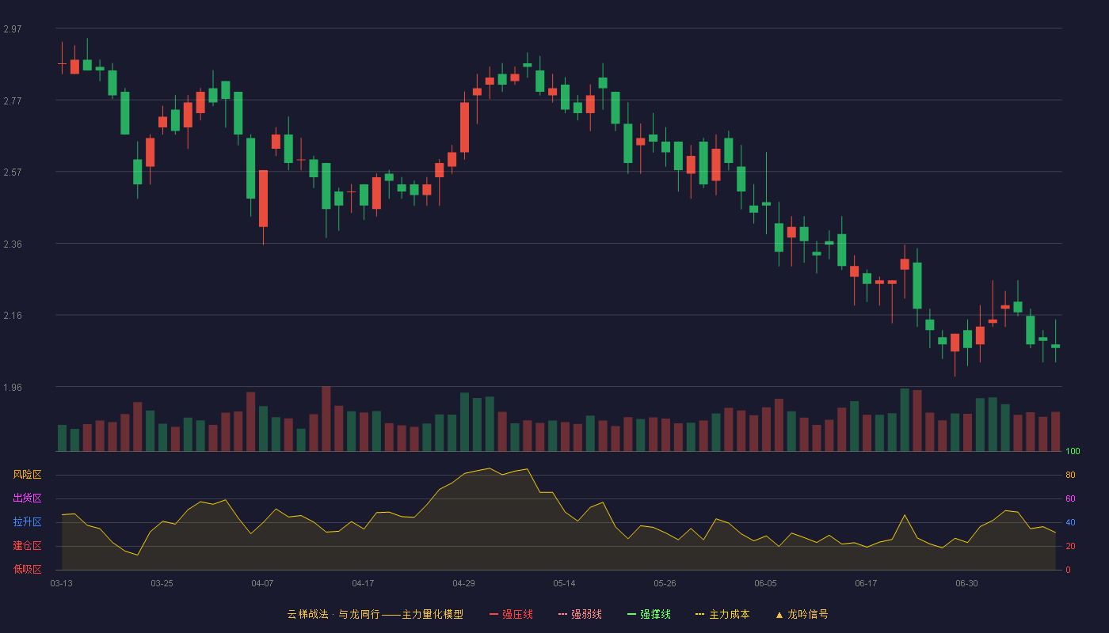The image size is (1109, 633).
Task: Click the 04-29 date axis marker
Action: coord(463,583)
